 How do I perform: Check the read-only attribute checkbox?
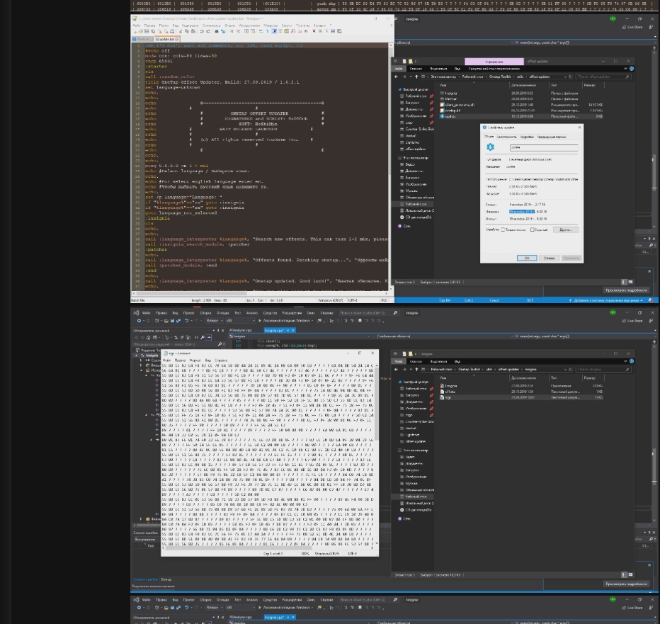503,229
